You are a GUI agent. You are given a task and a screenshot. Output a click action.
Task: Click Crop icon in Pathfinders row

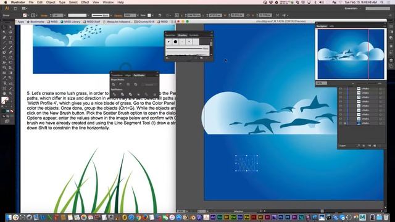[138, 94]
